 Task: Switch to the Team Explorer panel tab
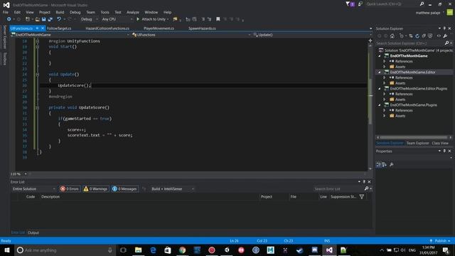tap(417, 143)
